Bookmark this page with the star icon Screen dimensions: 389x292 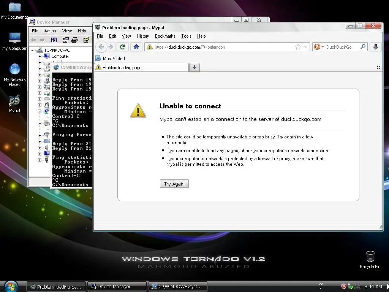(298, 47)
